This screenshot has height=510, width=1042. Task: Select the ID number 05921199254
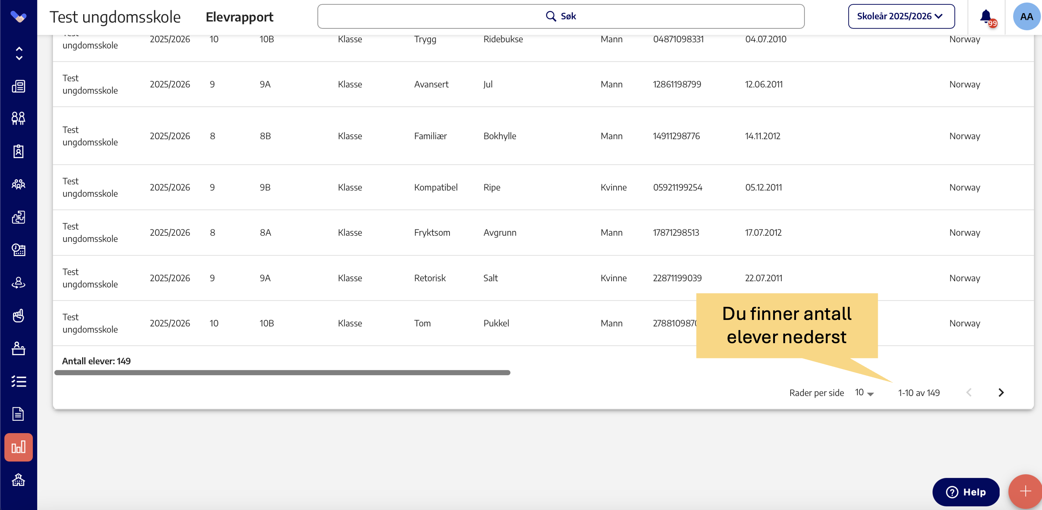tap(678, 188)
